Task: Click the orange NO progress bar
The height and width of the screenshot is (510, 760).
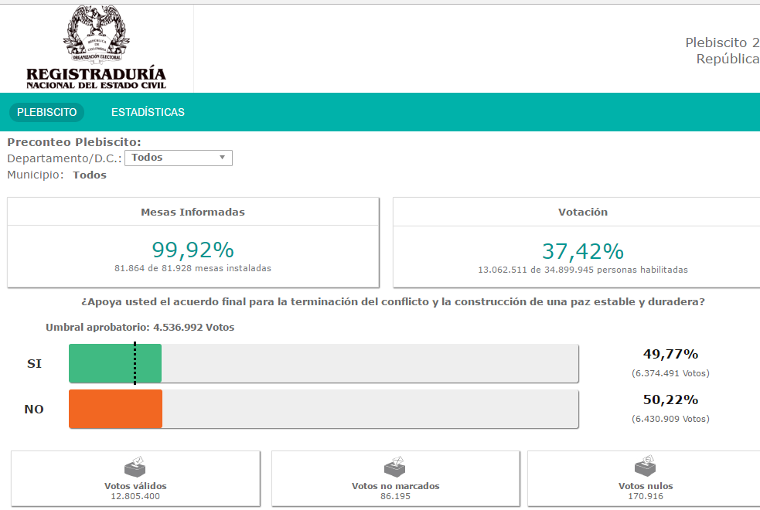Action: coord(115,409)
